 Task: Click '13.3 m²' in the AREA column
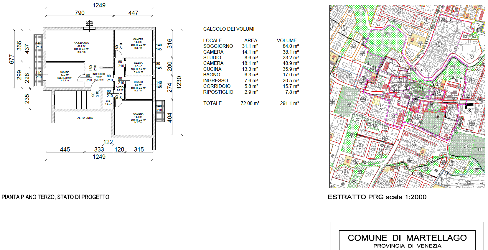tap(250, 69)
